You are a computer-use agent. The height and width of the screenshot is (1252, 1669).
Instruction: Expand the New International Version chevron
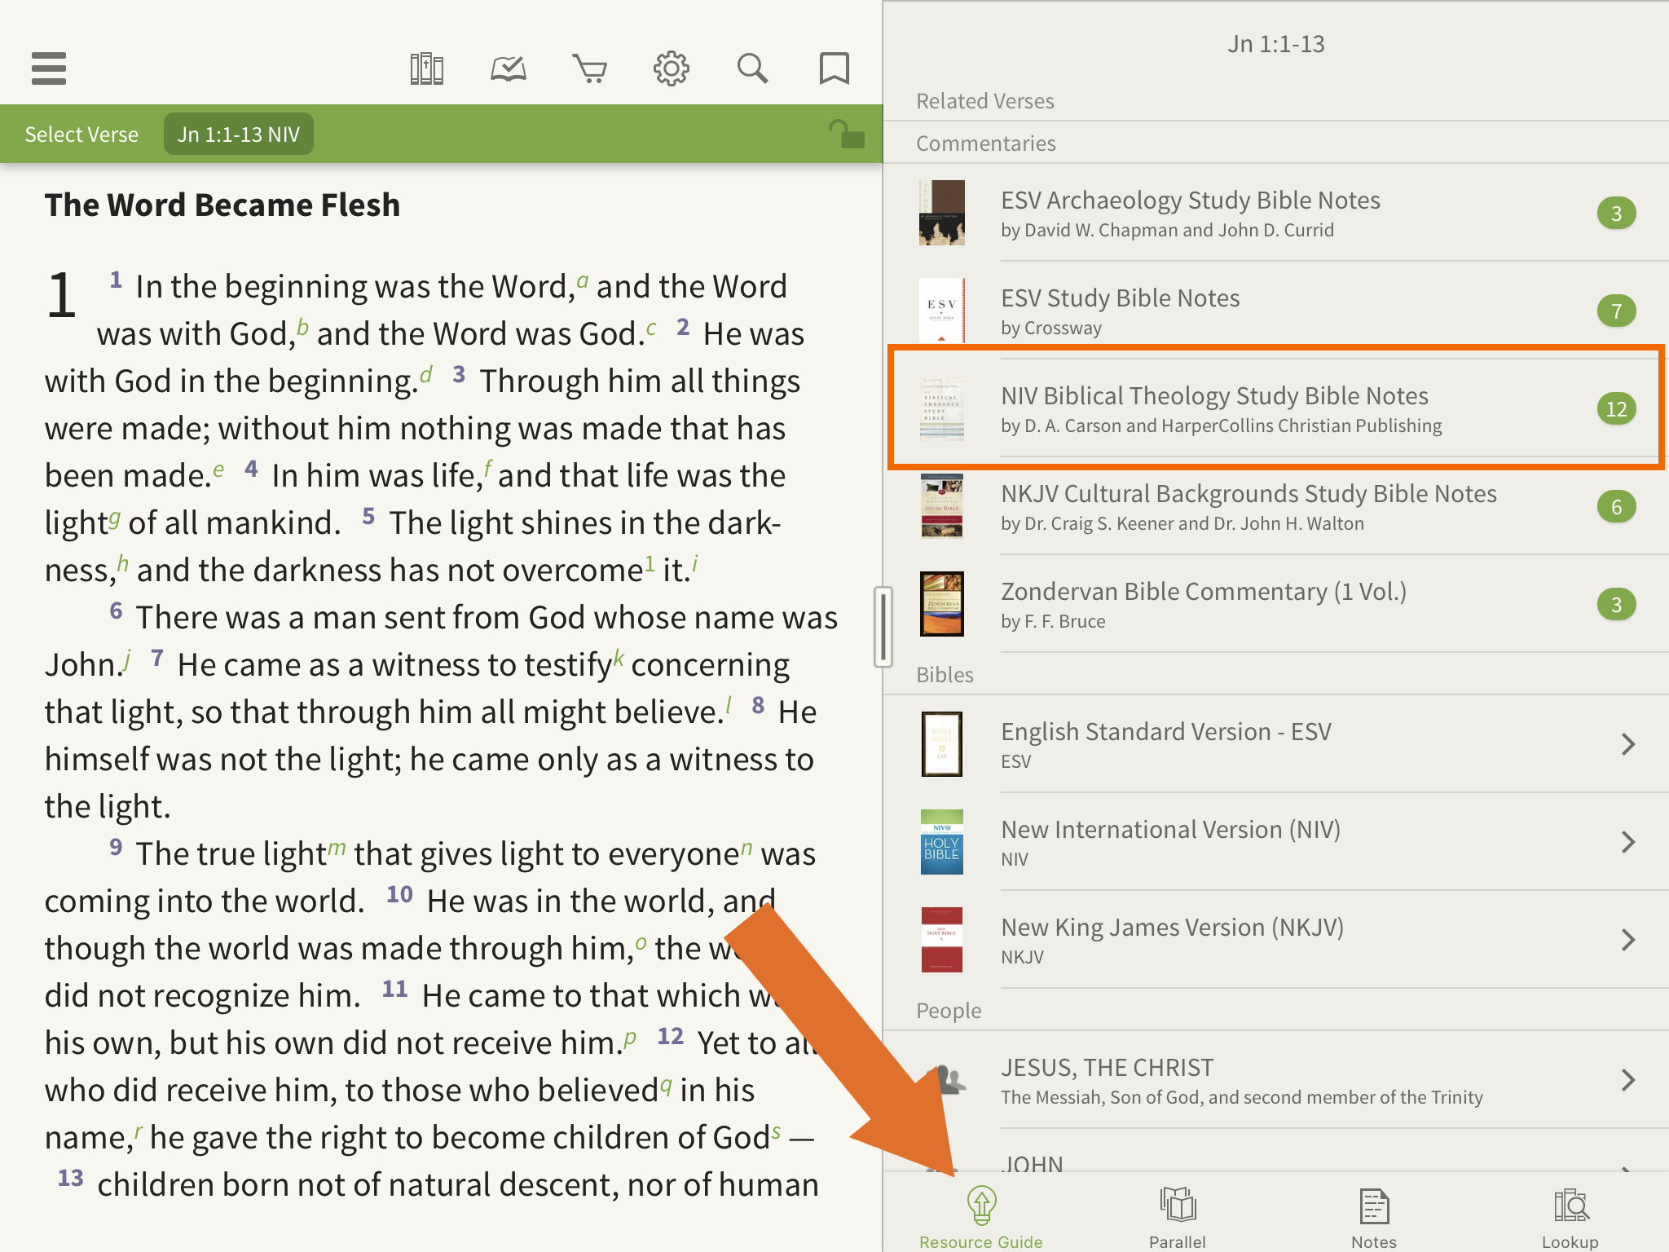[1627, 842]
